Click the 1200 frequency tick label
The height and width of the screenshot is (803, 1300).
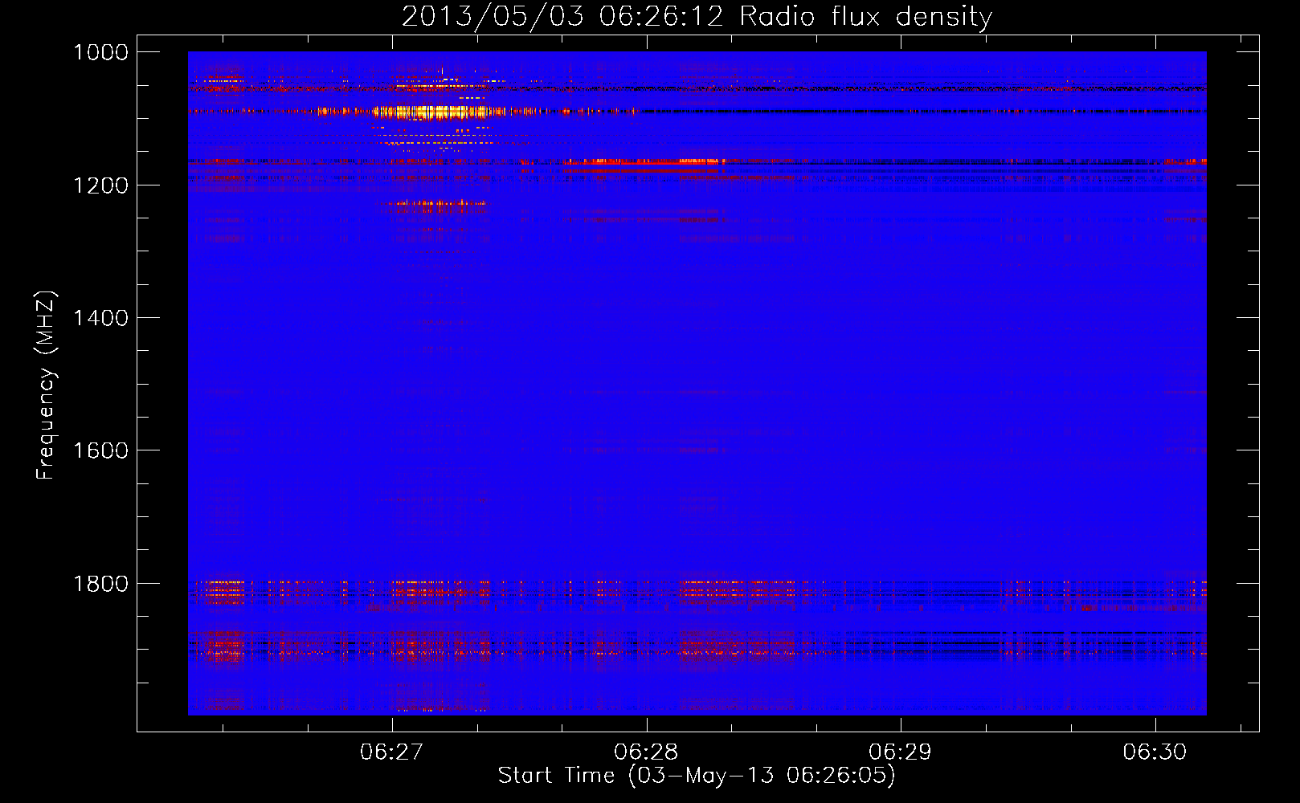(100, 185)
